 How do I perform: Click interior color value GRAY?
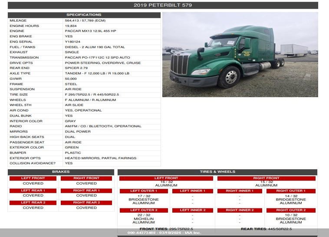pos(70,121)
